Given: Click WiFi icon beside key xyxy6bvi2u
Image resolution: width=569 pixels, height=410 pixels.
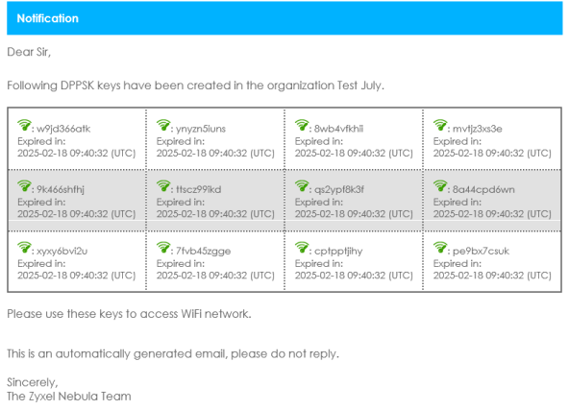Looking at the screenshot, I should point(24,248).
